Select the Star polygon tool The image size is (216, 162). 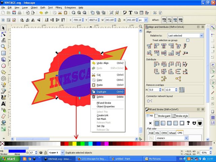click(x=3, y=72)
